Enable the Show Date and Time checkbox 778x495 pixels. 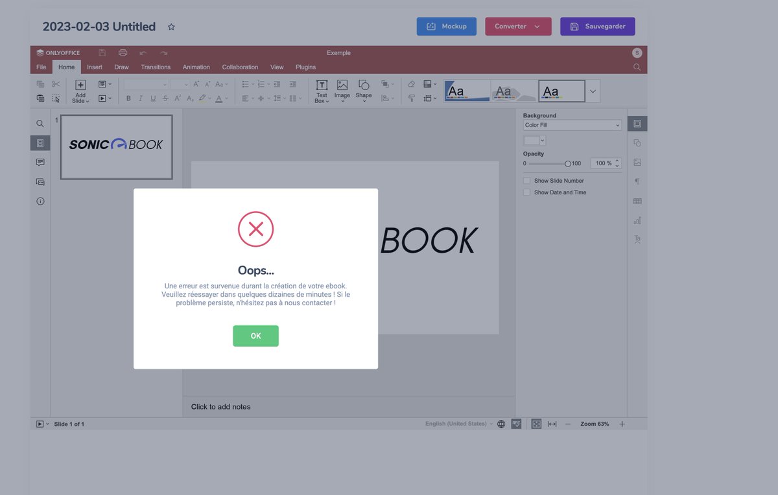click(x=527, y=192)
